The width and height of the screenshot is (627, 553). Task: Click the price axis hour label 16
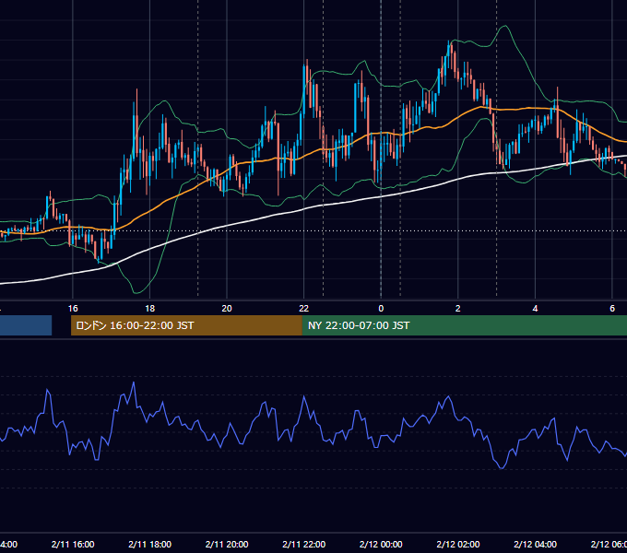[73, 309]
